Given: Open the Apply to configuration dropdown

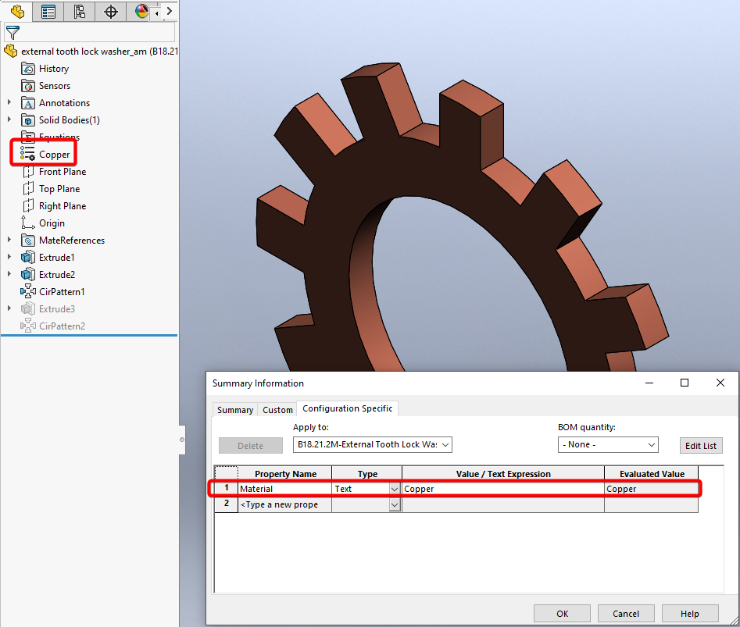Looking at the screenshot, I should tap(373, 444).
